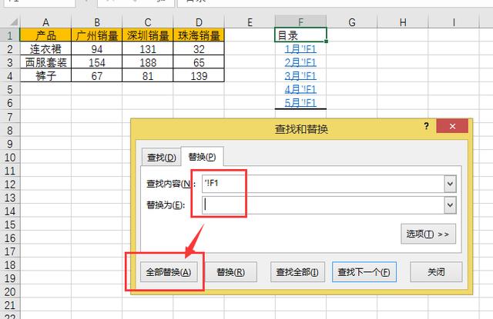
Task: Click the 广州销量 header cell
Action: [97, 35]
